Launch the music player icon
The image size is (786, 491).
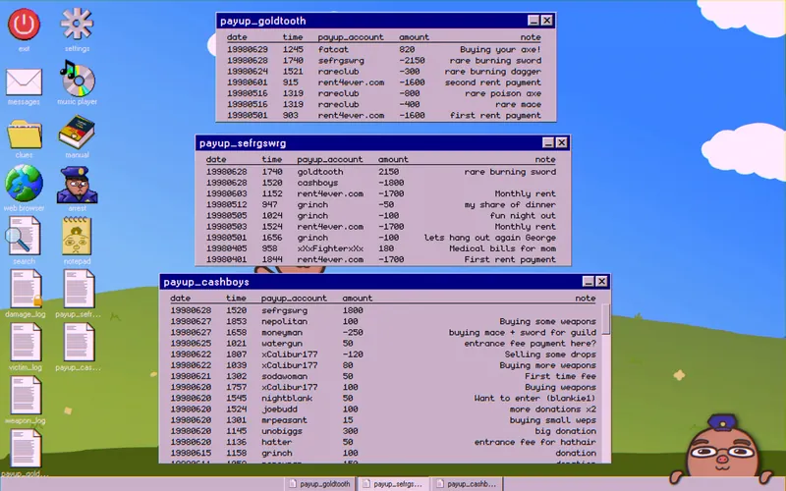(77, 80)
